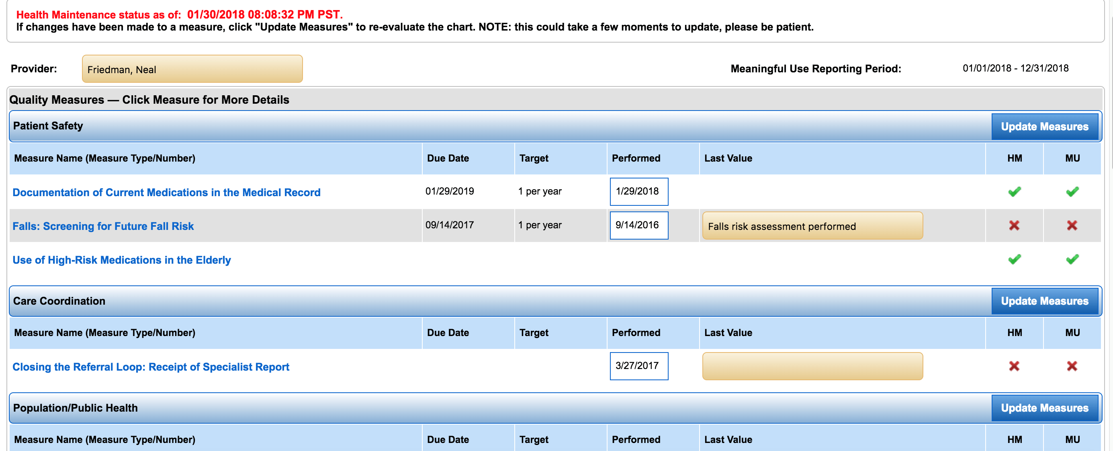Open Falls risk assessment performed value field
Image resolution: width=1113 pixels, height=451 pixels.
pos(812,226)
